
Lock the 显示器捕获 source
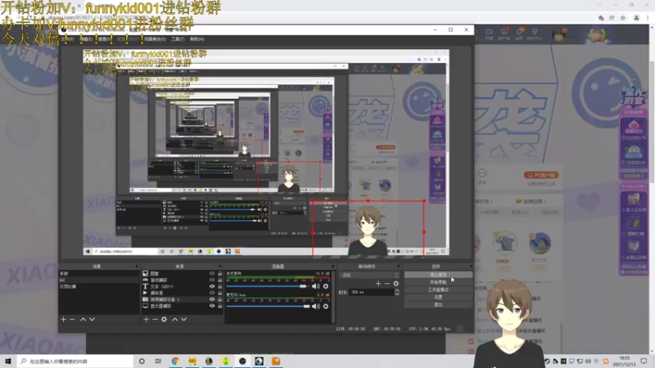tap(219, 306)
